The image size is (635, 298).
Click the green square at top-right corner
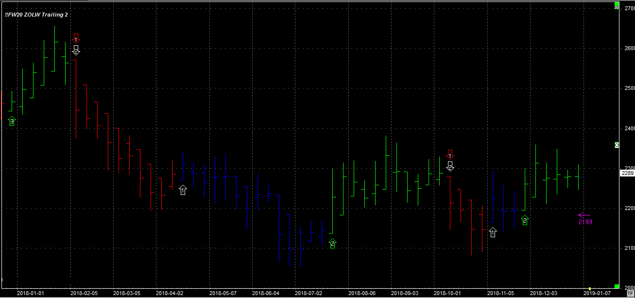617,3
